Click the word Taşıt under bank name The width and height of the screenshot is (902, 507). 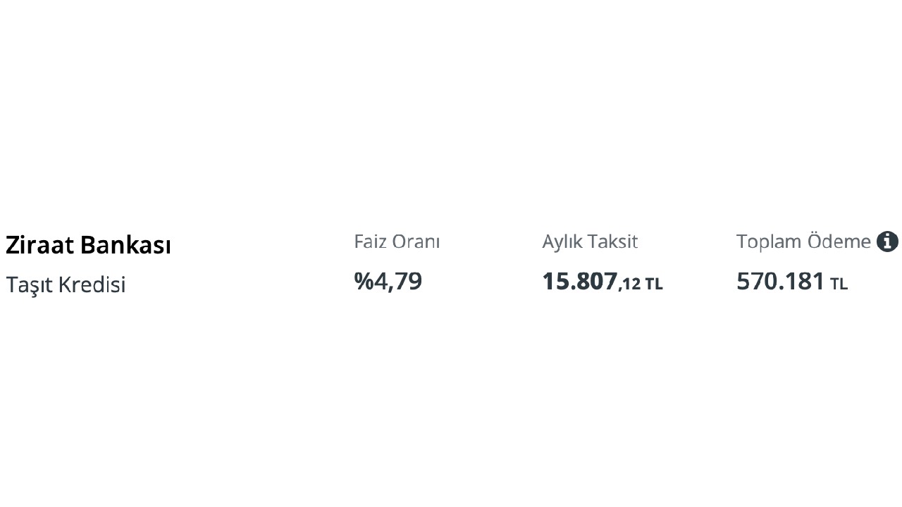(29, 284)
